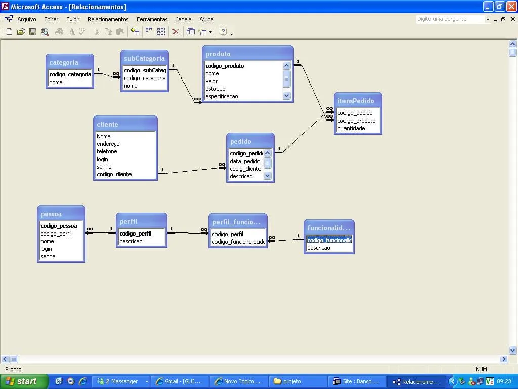Click Show All Relationships toolbar icon

coord(161,32)
